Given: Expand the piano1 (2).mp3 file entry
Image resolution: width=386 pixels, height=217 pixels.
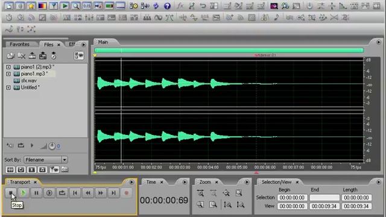Looking at the screenshot, I should click(8, 67).
